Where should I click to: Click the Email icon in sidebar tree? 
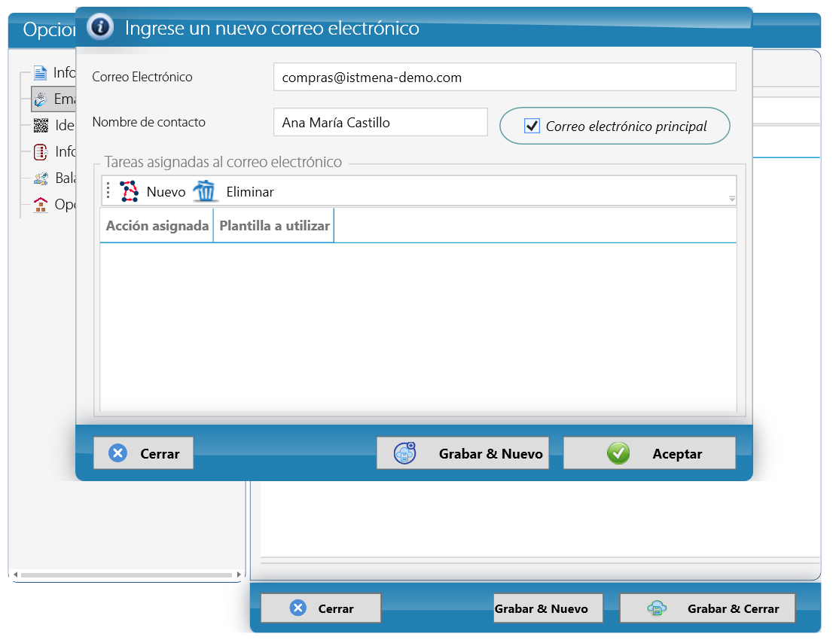tap(41, 99)
